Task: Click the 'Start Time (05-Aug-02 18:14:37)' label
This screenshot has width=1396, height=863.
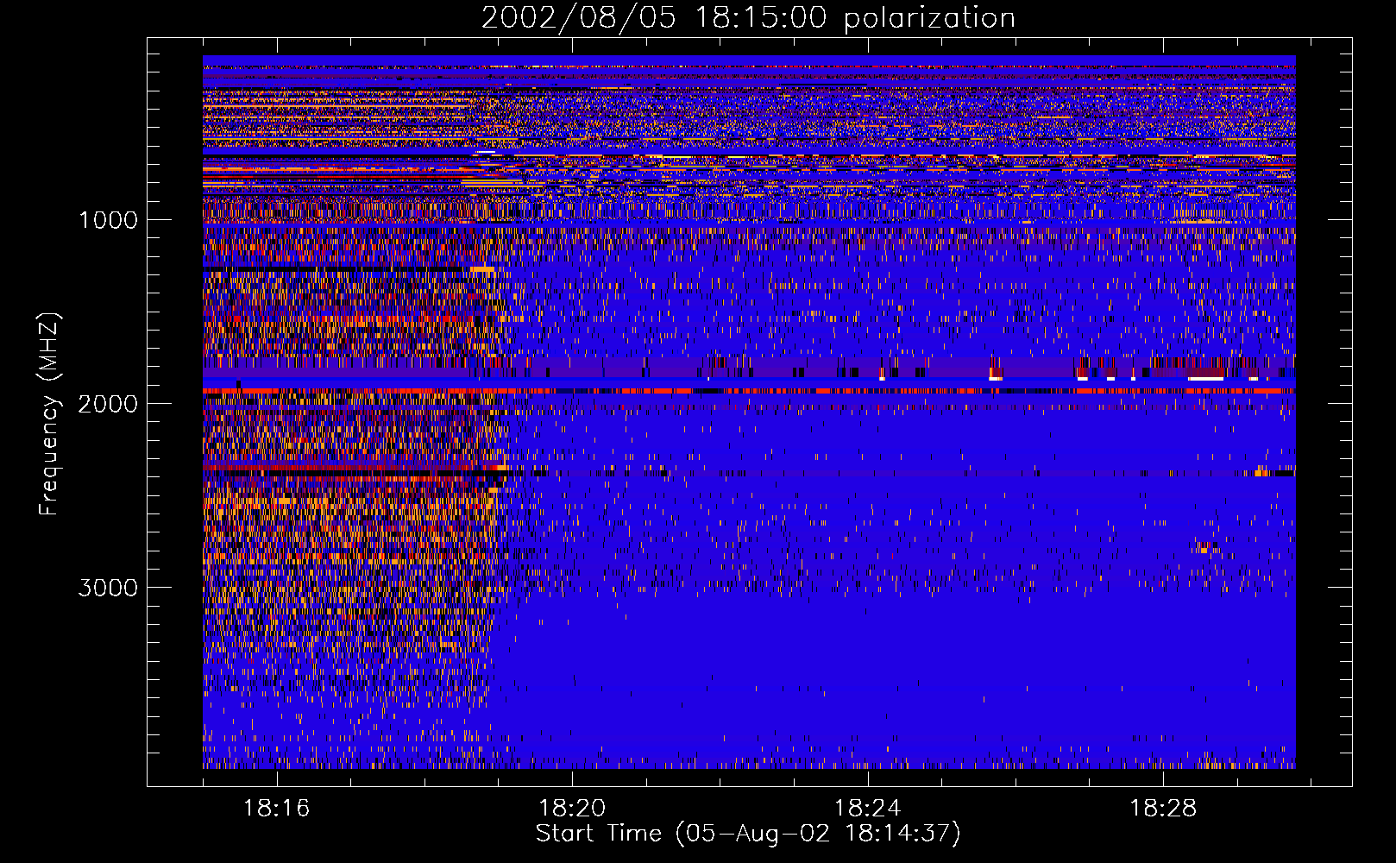Action: click(748, 834)
